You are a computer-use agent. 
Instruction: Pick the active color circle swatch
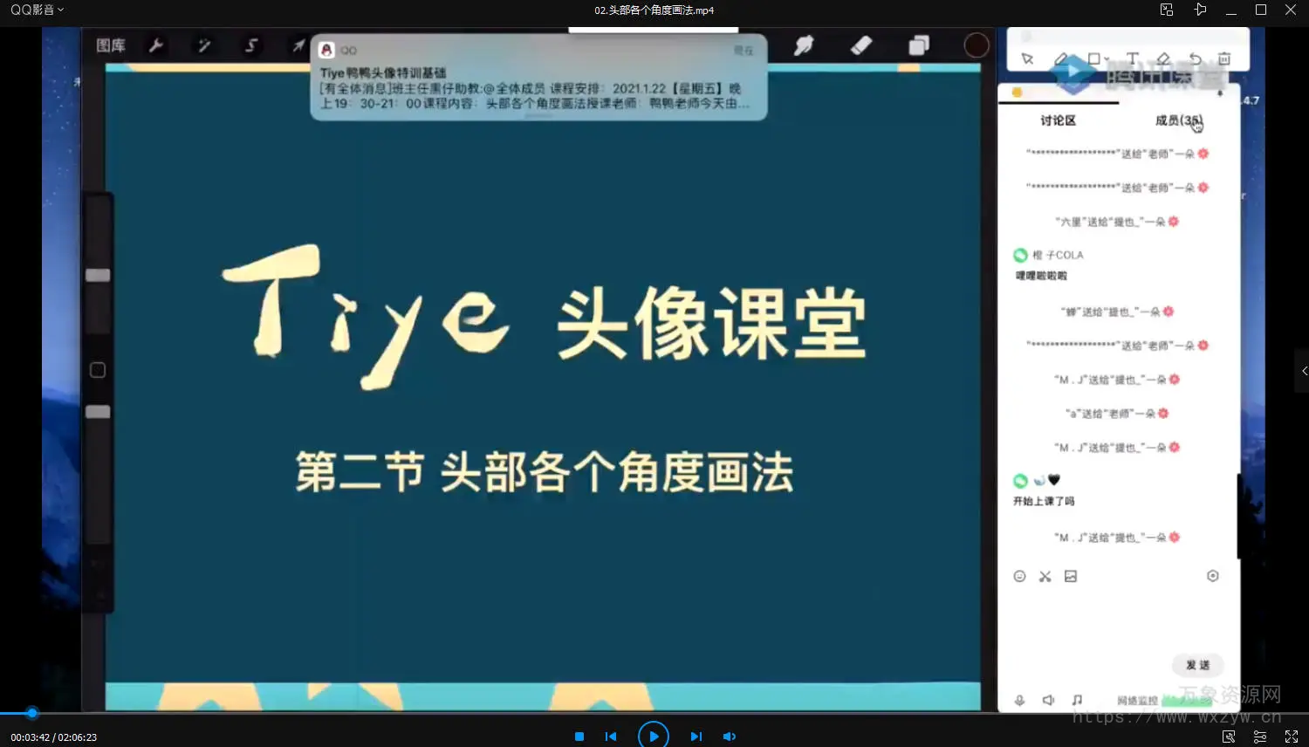pos(976,45)
